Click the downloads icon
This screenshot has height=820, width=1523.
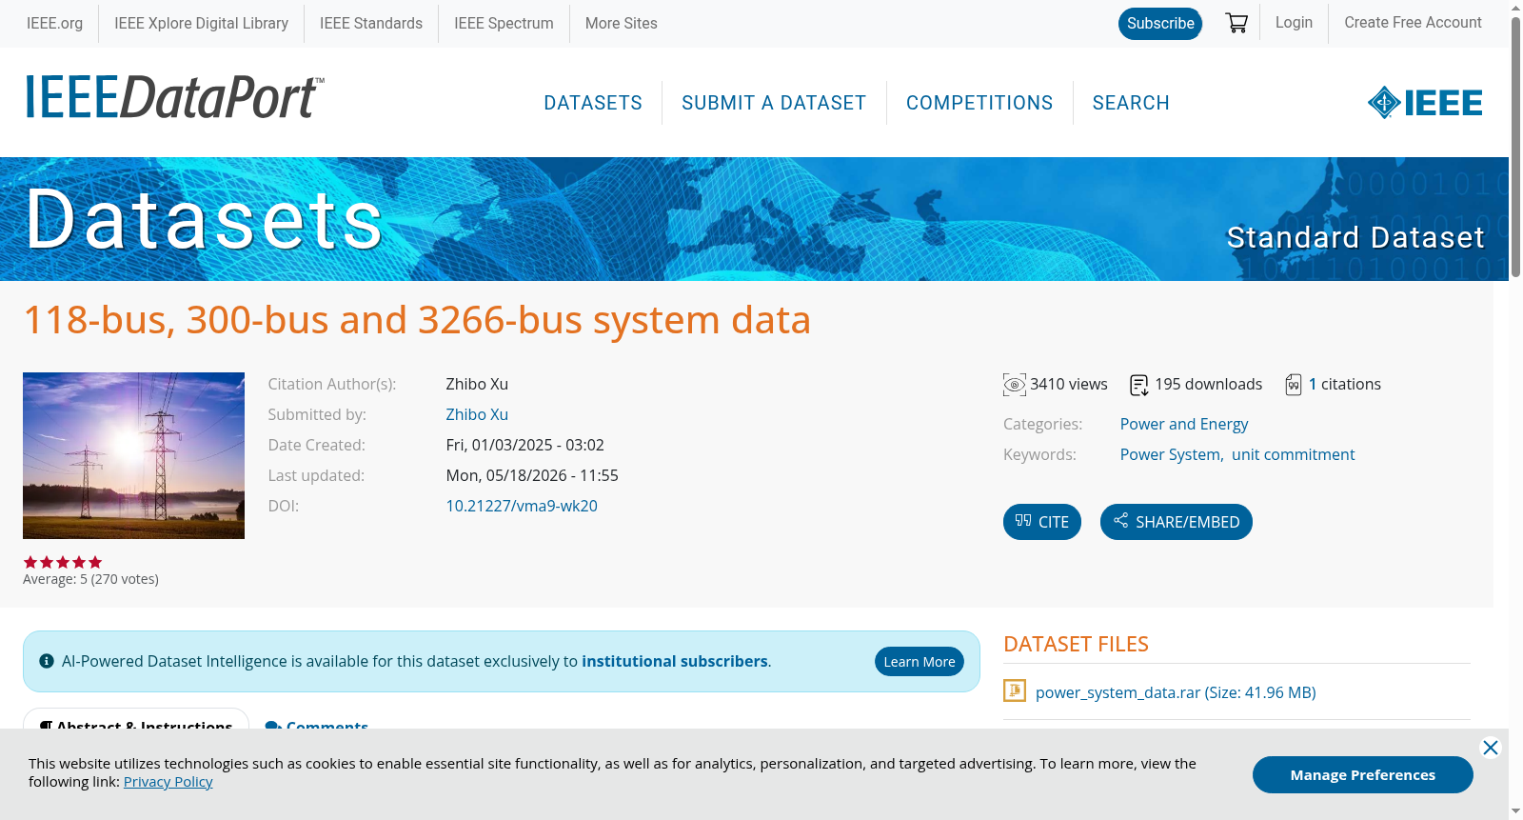(1139, 385)
